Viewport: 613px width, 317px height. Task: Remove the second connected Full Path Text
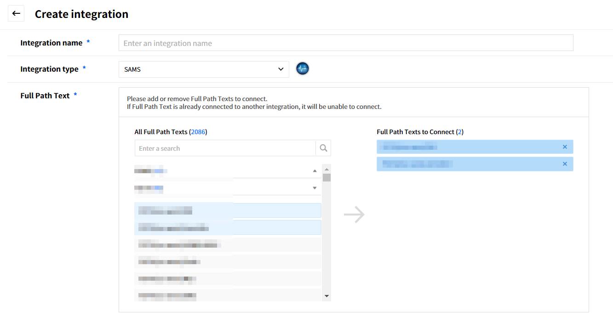(565, 164)
